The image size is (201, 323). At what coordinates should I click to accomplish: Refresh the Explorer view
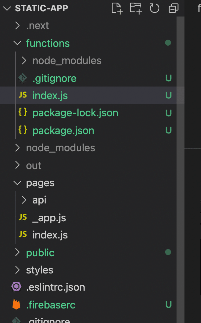coord(154,9)
